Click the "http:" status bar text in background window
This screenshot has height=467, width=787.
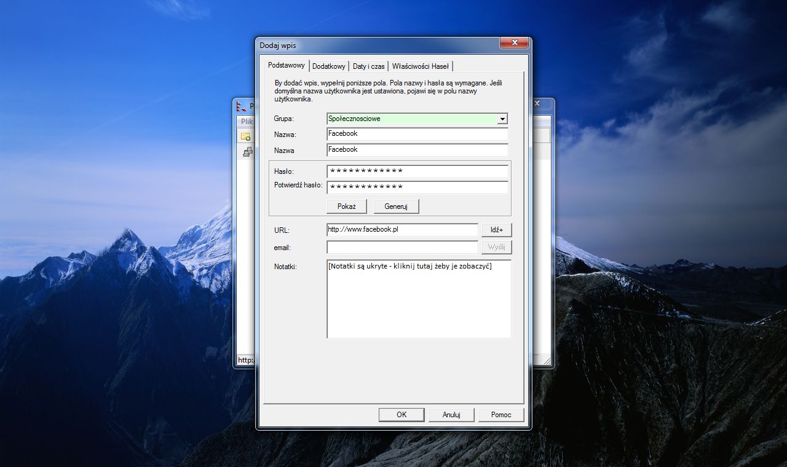tap(246, 360)
